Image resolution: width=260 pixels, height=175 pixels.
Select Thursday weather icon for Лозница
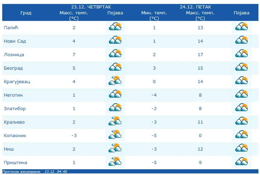(115, 54)
